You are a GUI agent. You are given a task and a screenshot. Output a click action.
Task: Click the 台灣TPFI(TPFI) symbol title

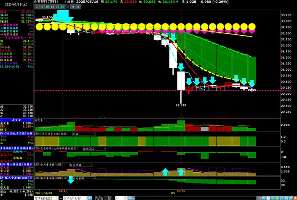click(47, 2)
